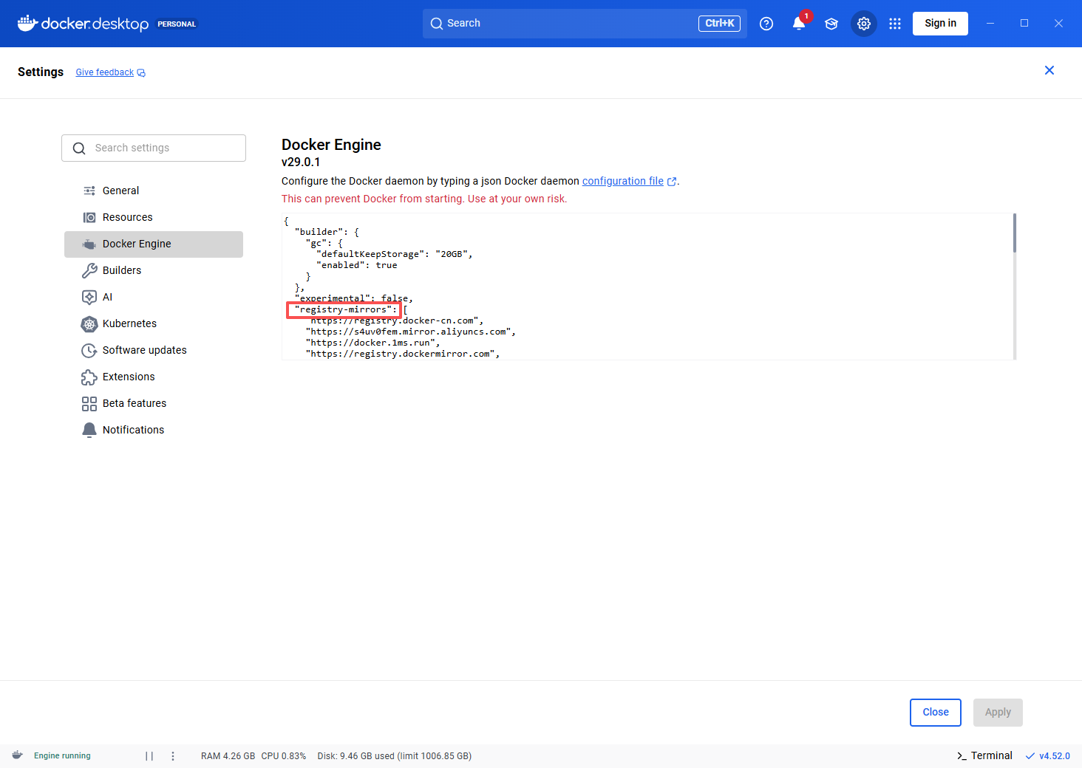Viewport: 1082px width, 768px height.
Task: Click into the Search settings field
Action: [154, 148]
